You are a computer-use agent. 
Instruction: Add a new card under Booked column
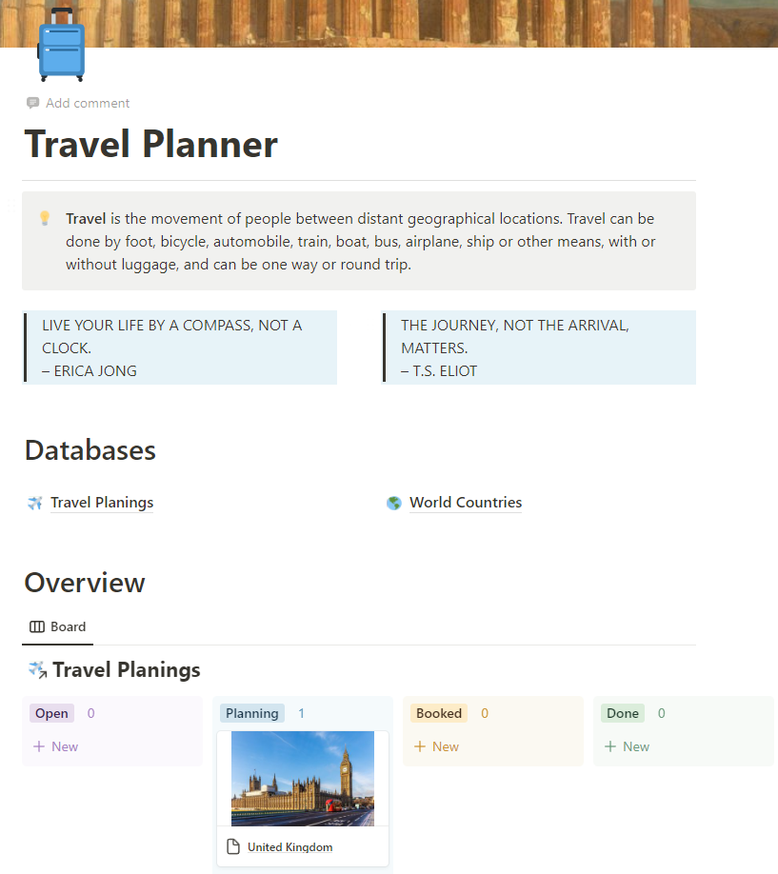click(437, 746)
